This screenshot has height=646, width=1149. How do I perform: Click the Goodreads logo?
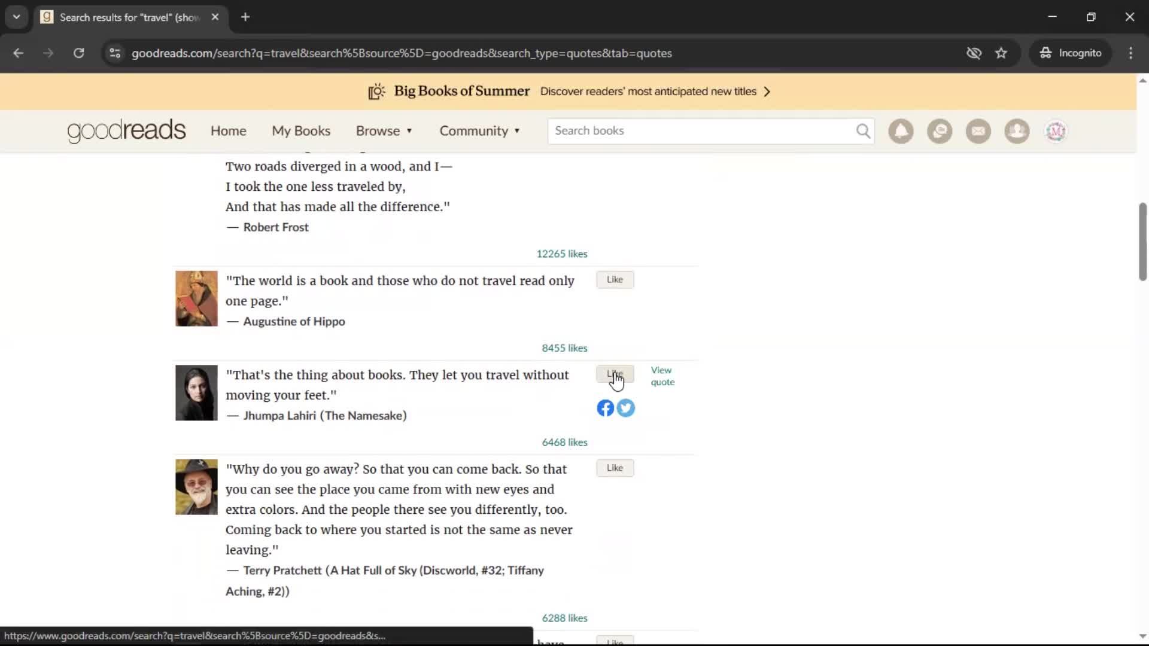click(x=126, y=131)
